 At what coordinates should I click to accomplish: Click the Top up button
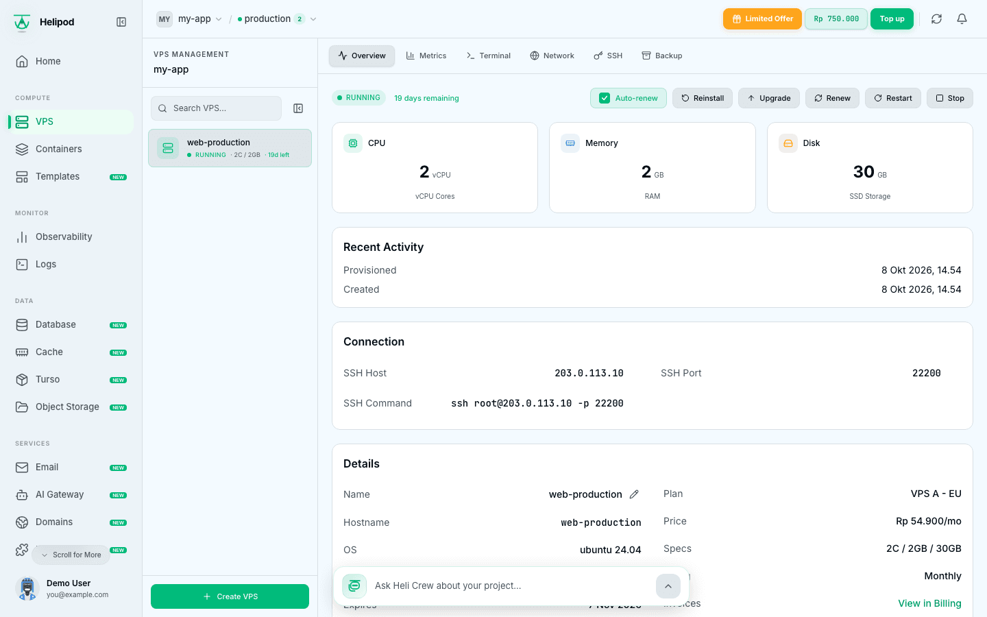coord(892,19)
